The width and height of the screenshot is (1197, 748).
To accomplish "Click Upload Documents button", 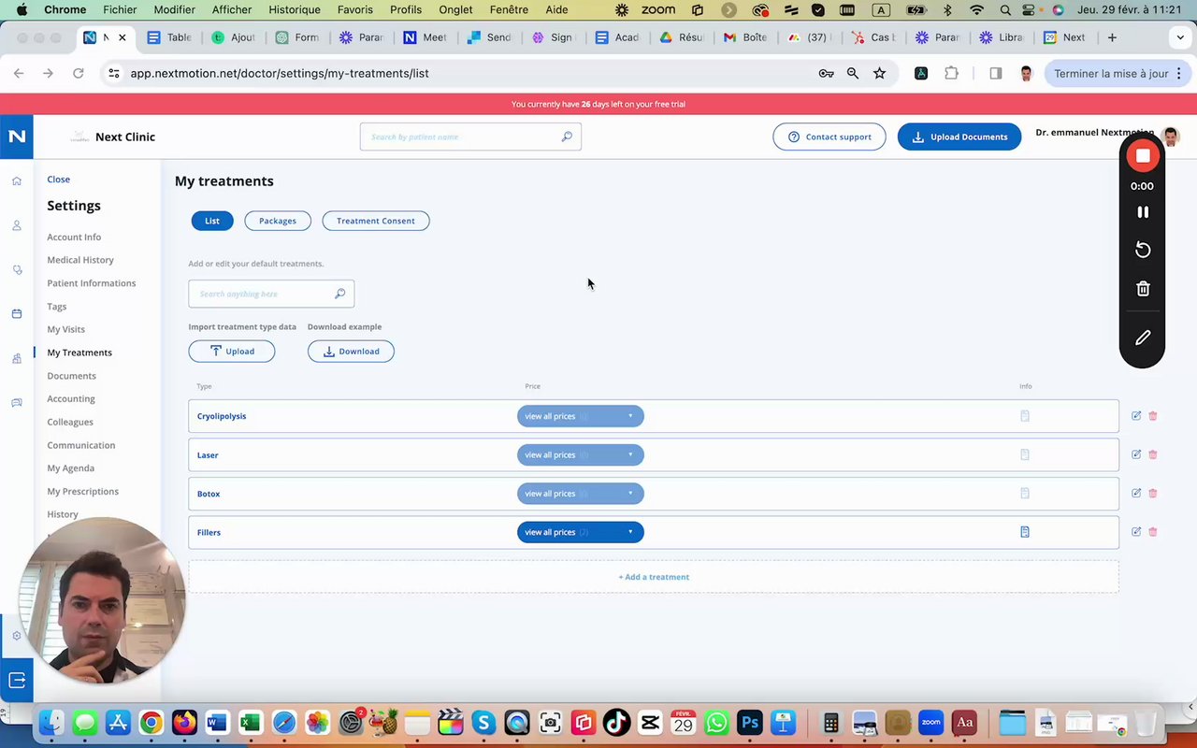I will [x=959, y=137].
